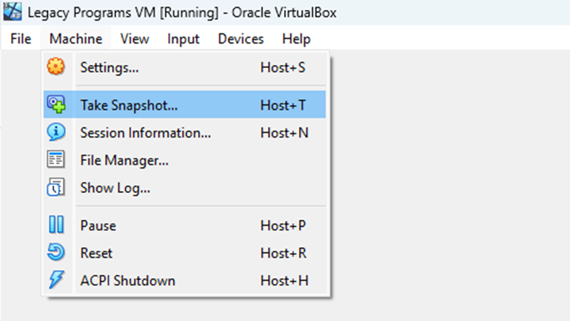Open the Help menu
Image resolution: width=570 pixels, height=321 pixels.
click(296, 38)
